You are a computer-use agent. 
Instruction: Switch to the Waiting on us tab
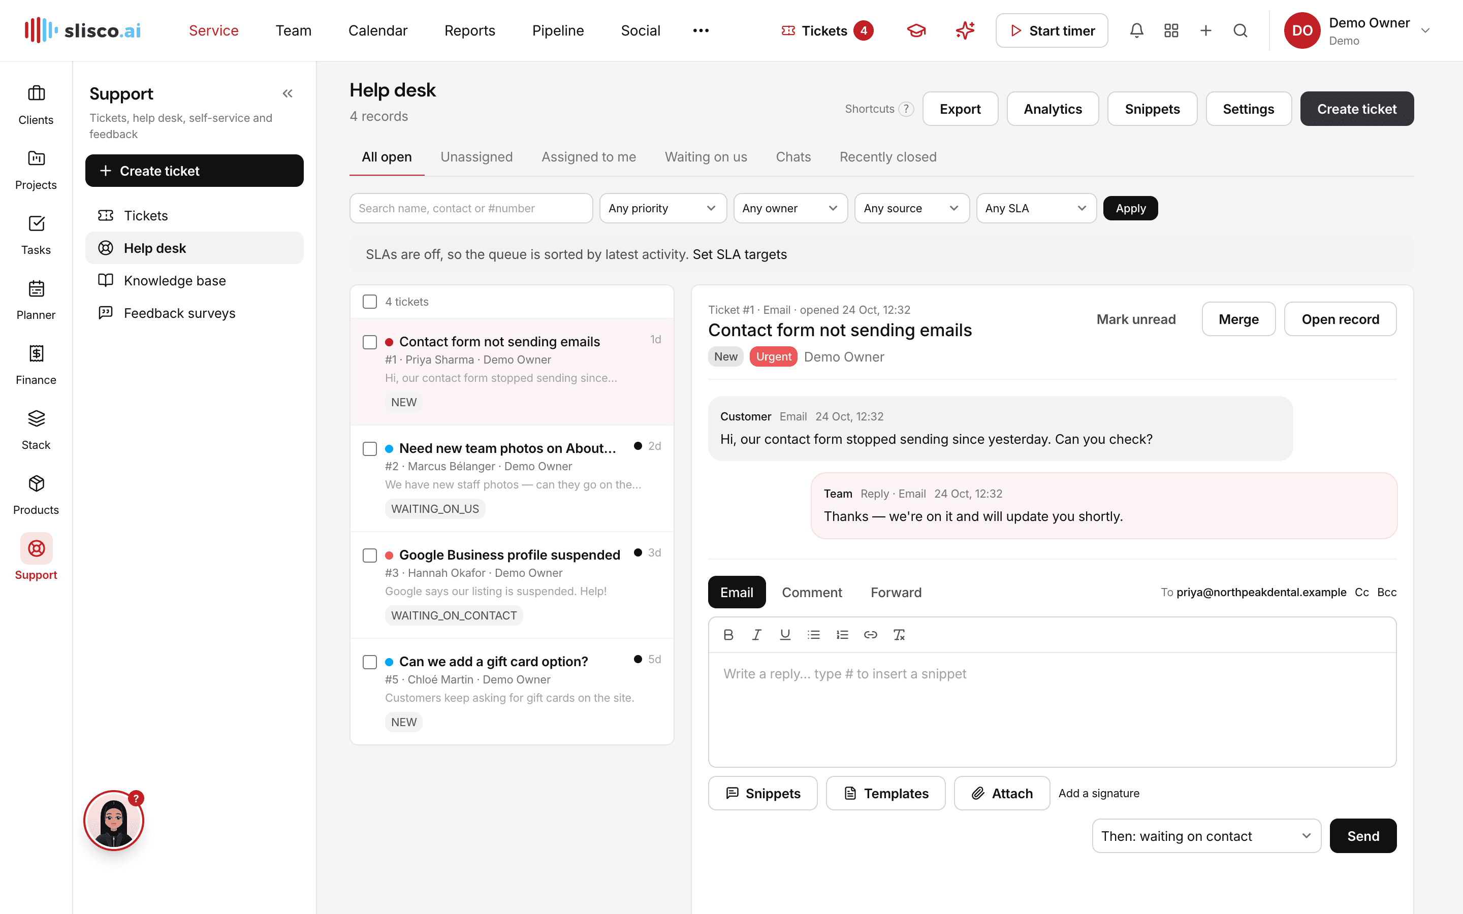706,157
